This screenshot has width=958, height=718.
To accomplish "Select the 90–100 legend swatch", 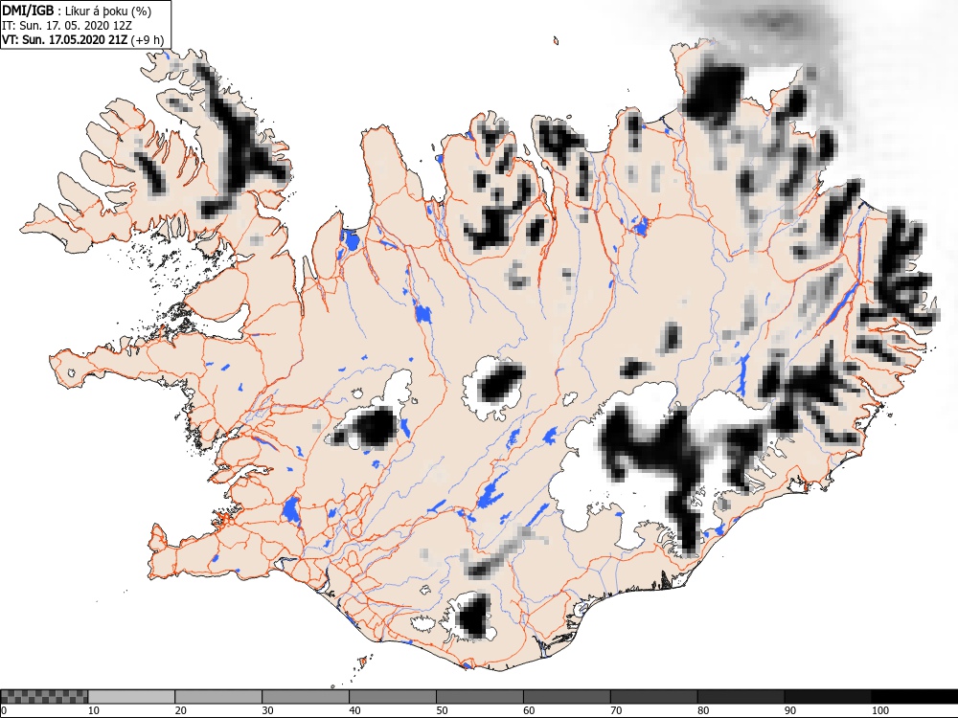I will 828,697.
